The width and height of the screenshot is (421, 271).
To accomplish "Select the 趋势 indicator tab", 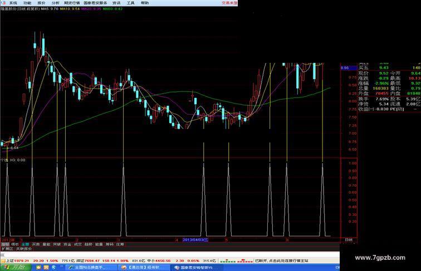I will point(89,244).
